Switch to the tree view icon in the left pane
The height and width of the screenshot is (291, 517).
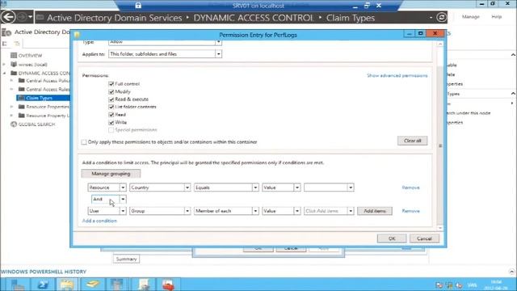pos(17,44)
